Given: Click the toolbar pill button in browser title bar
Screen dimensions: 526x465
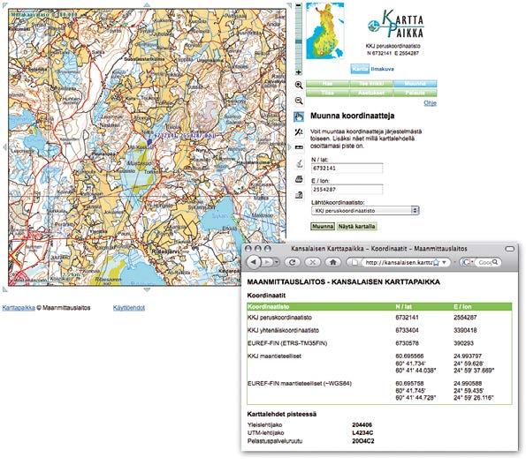Looking at the screenshot, I should [509, 249].
